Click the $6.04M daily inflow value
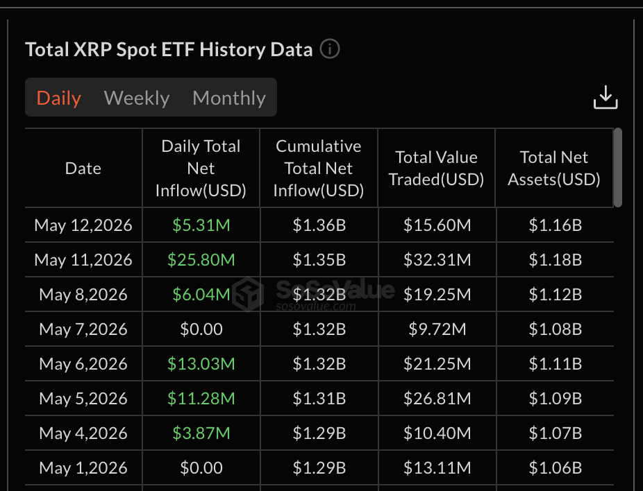 point(201,295)
